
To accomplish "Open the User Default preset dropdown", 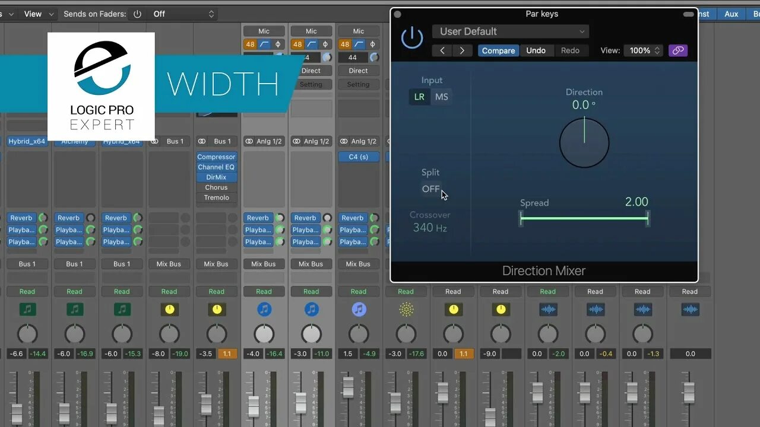I will (x=511, y=31).
